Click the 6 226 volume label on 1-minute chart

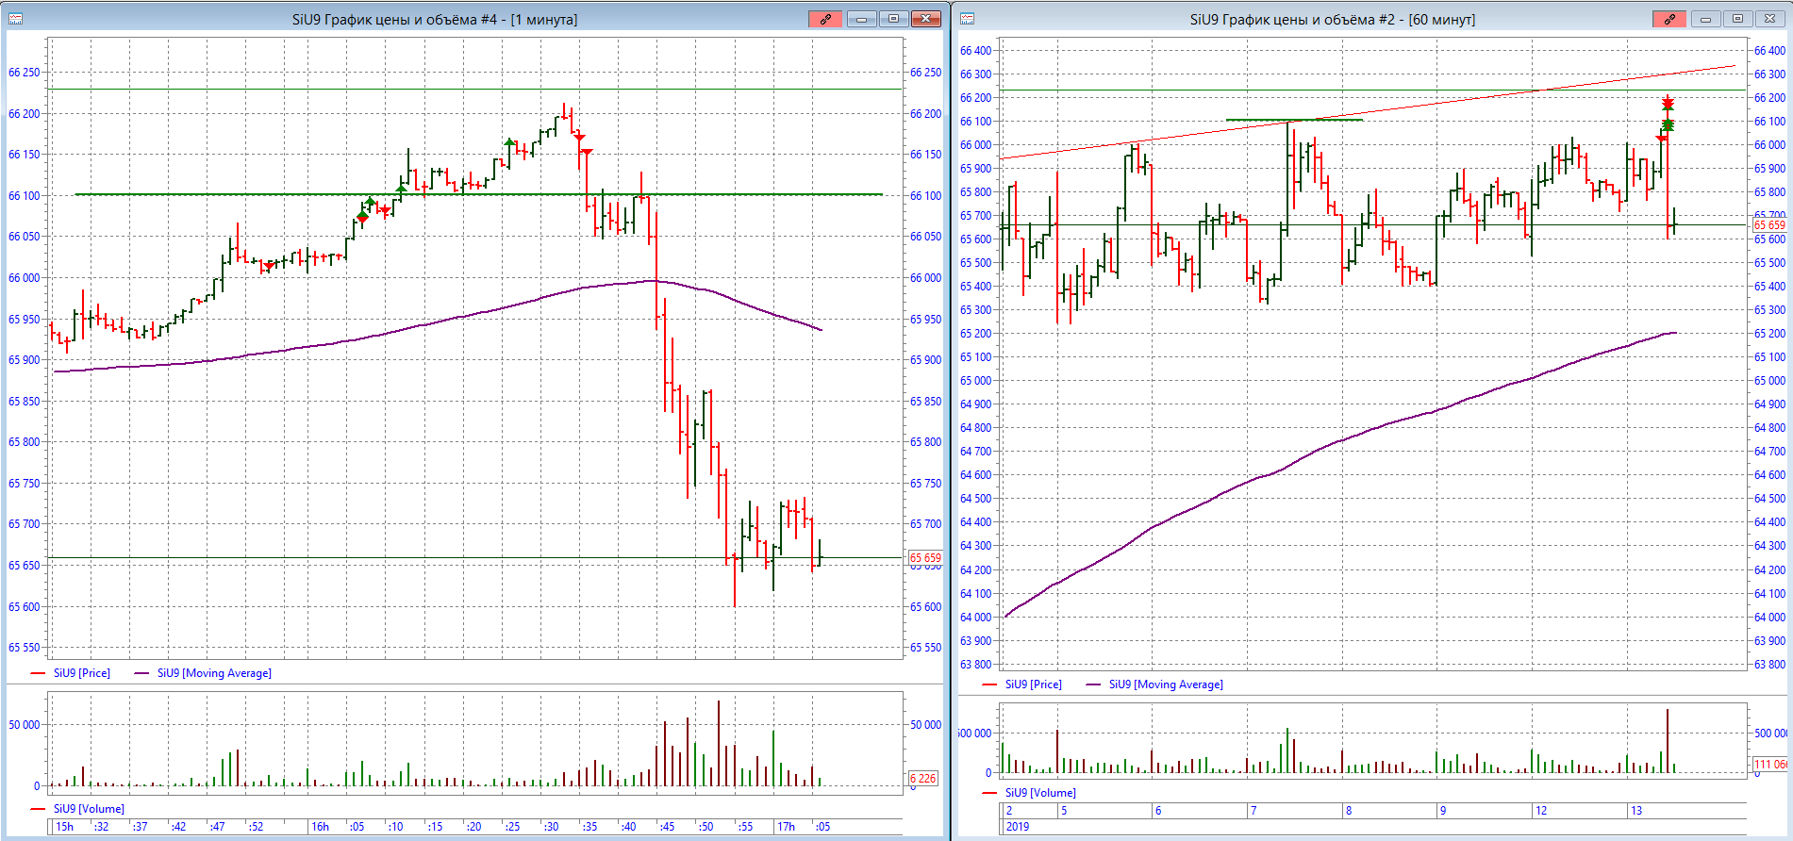coord(922,779)
